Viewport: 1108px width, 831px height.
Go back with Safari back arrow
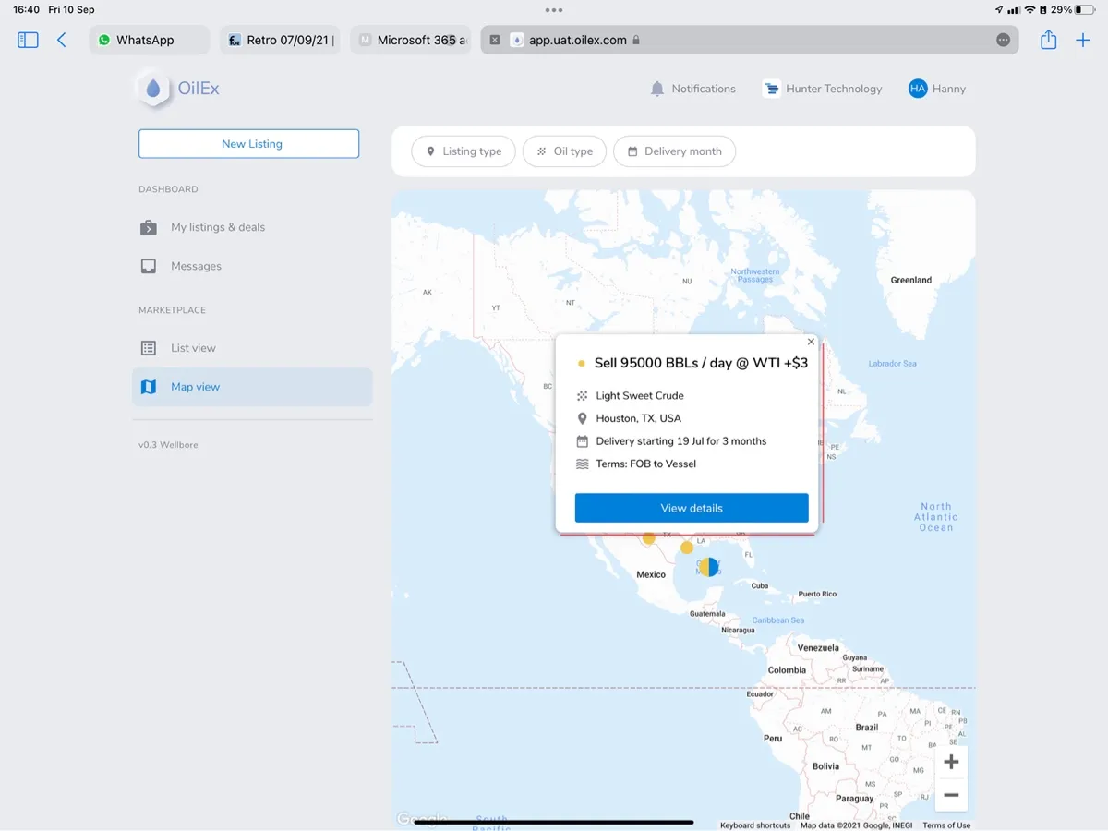tap(62, 40)
